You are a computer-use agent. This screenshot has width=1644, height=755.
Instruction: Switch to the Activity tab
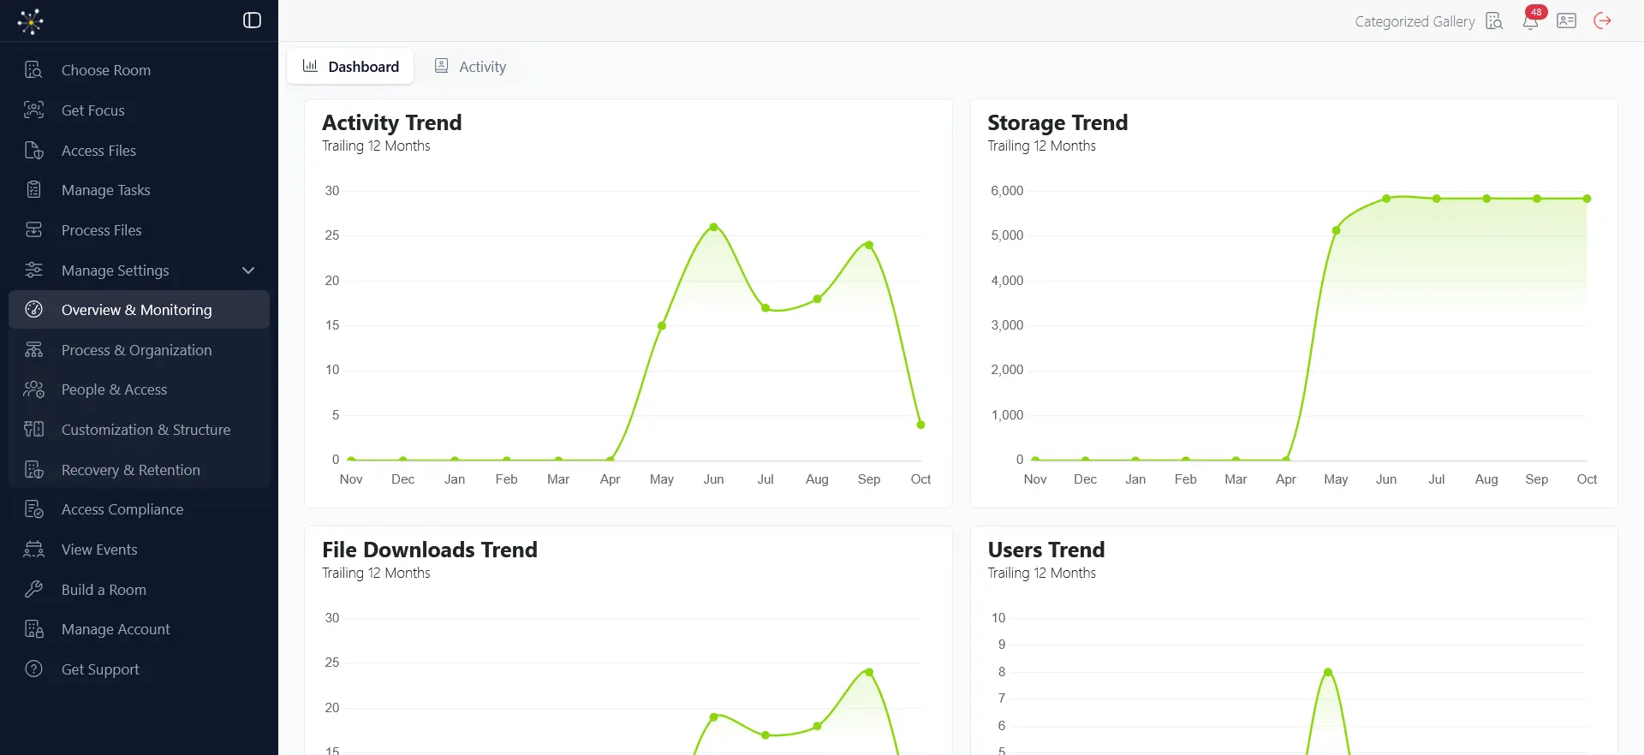[x=470, y=67]
